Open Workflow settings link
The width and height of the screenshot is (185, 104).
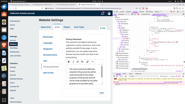14,48
